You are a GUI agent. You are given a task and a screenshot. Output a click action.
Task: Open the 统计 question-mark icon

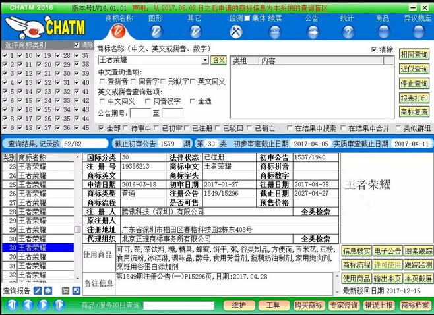click(348, 32)
